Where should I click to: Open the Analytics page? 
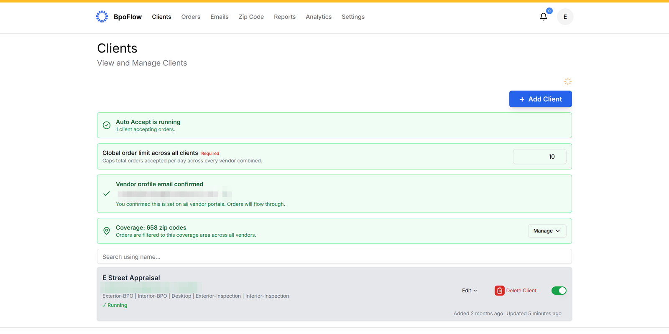coord(319,17)
